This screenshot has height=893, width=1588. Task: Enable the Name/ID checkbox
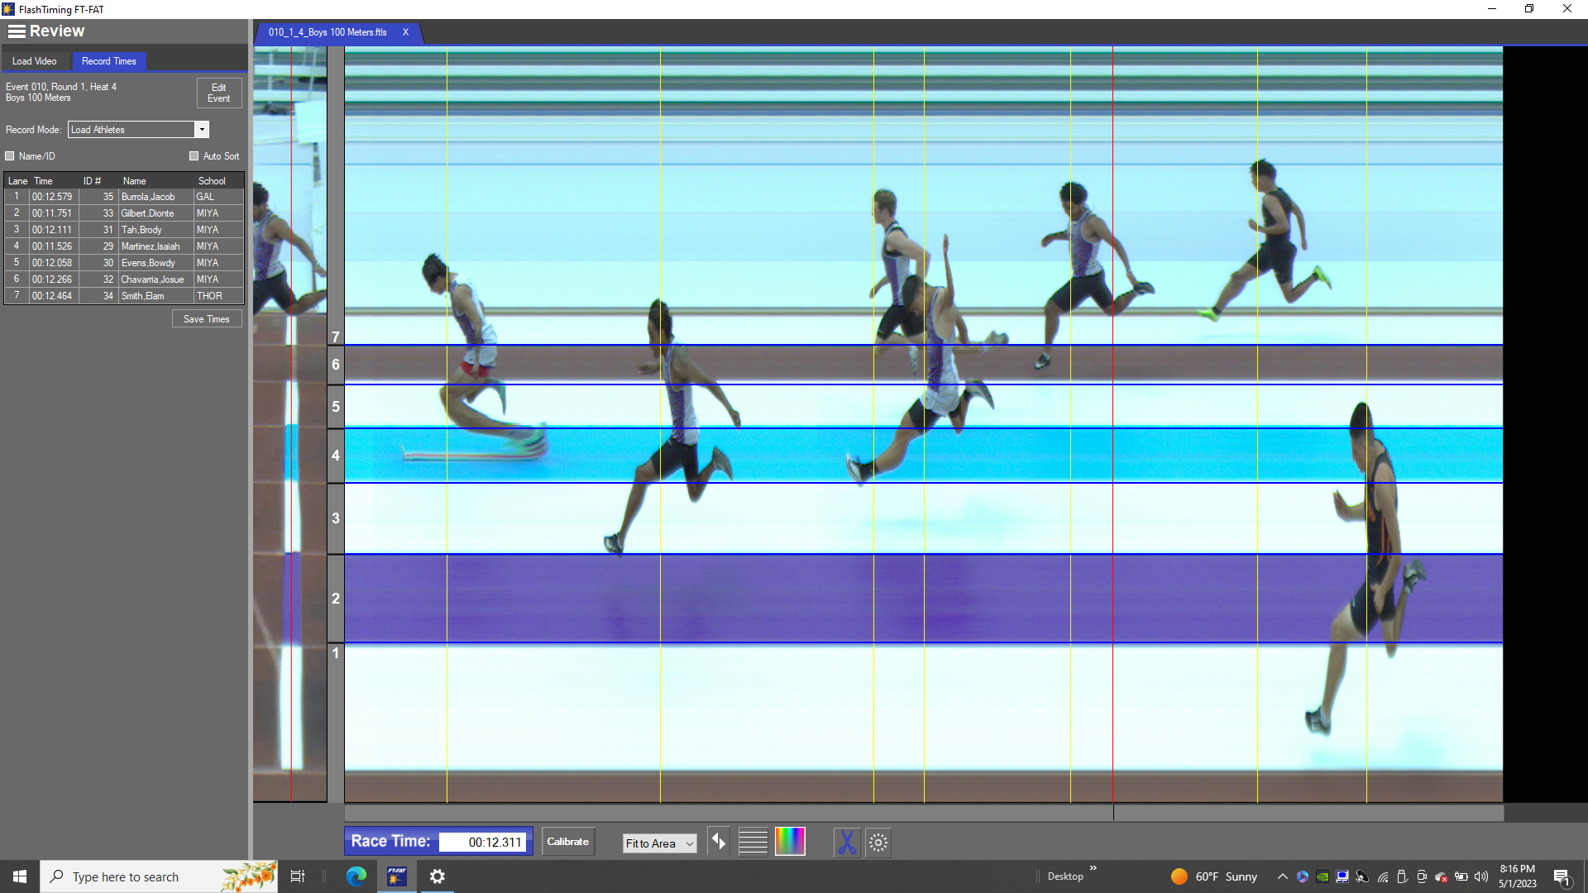pyautogui.click(x=10, y=156)
